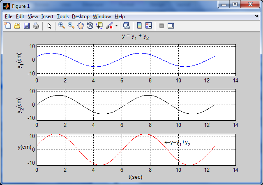Activate the Zoom Out magnifier tool

(71, 26)
